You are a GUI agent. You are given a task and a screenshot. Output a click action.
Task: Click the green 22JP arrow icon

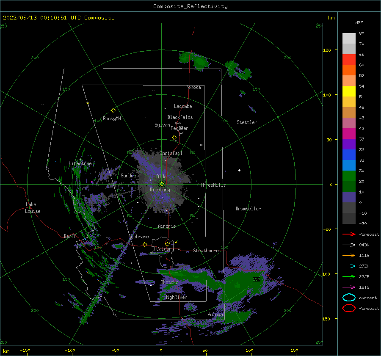[x=349, y=276]
